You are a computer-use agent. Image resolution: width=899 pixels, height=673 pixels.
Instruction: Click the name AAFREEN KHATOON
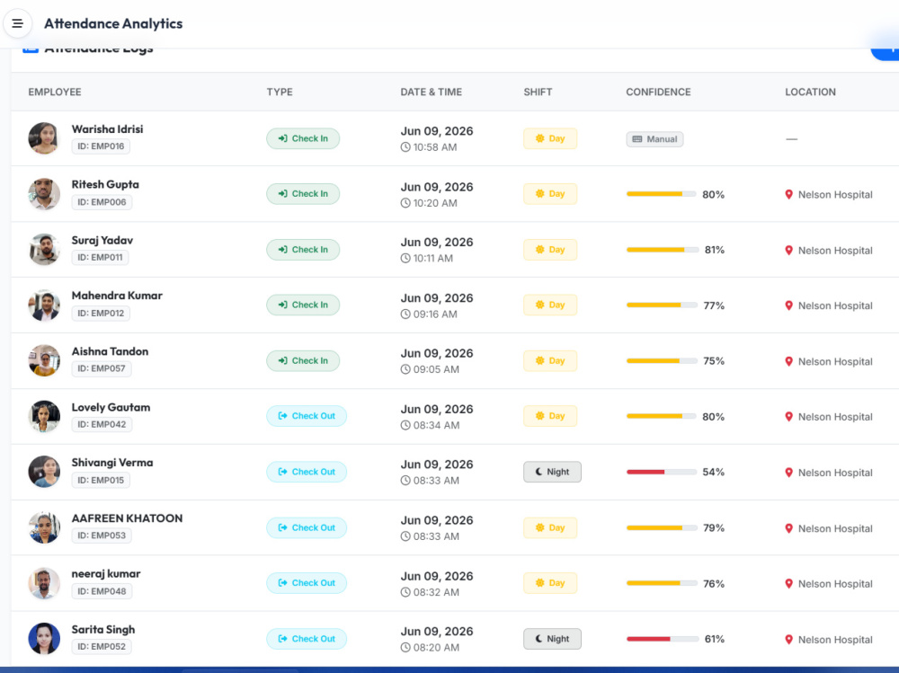tap(128, 518)
